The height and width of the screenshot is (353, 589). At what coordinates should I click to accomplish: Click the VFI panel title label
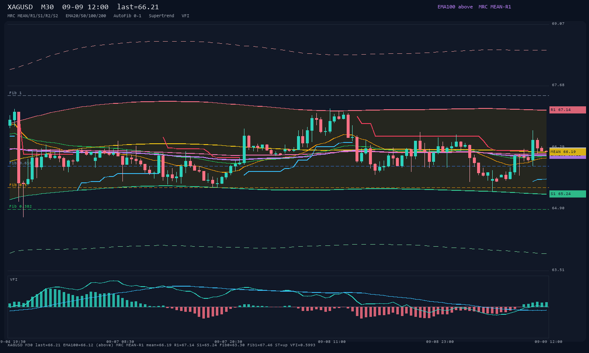[14, 279]
